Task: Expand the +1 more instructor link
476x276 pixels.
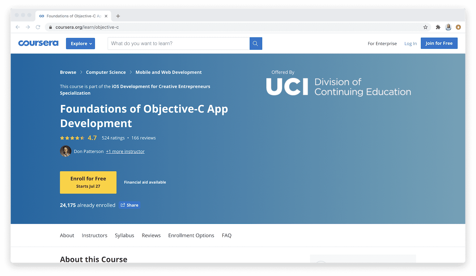Action: 125,151
